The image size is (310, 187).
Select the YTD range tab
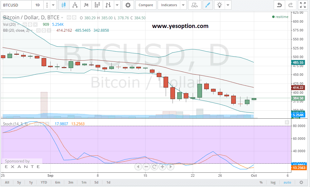pyautogui.click(x=44, y=182)
